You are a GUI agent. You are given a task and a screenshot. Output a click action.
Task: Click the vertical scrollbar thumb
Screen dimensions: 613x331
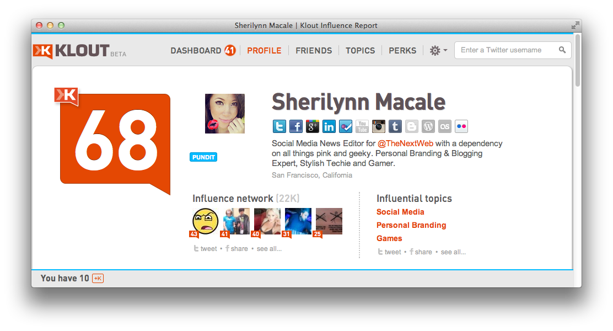[577, 60]
